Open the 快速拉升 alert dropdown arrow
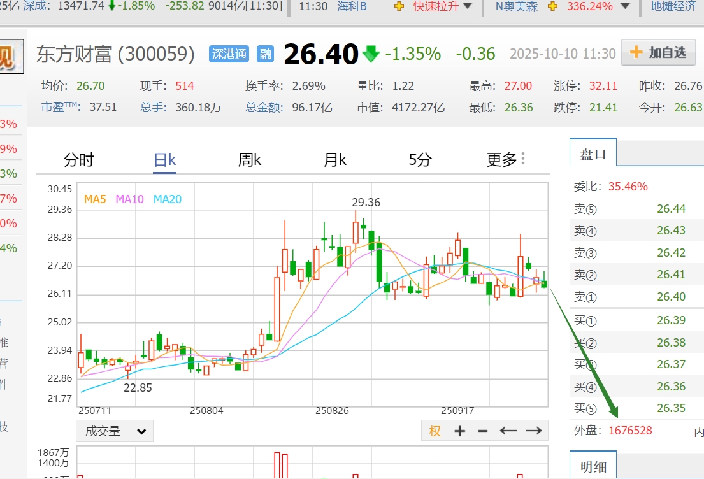 (x=468, y=6)
